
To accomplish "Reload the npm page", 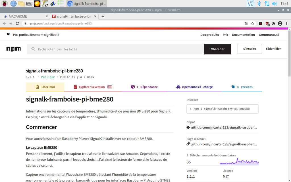I will click(x=17, y=23).
